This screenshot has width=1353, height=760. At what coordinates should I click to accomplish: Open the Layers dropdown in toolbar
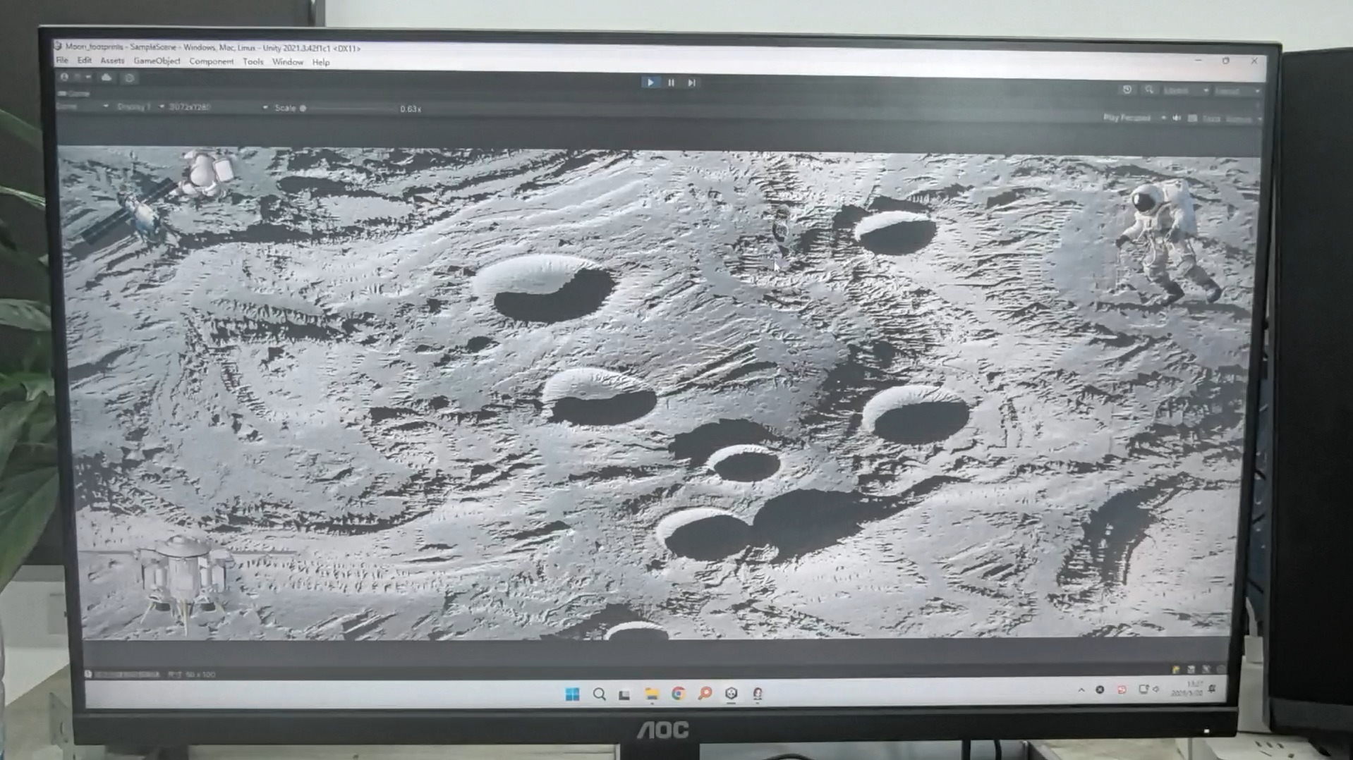coord(1185,91)
